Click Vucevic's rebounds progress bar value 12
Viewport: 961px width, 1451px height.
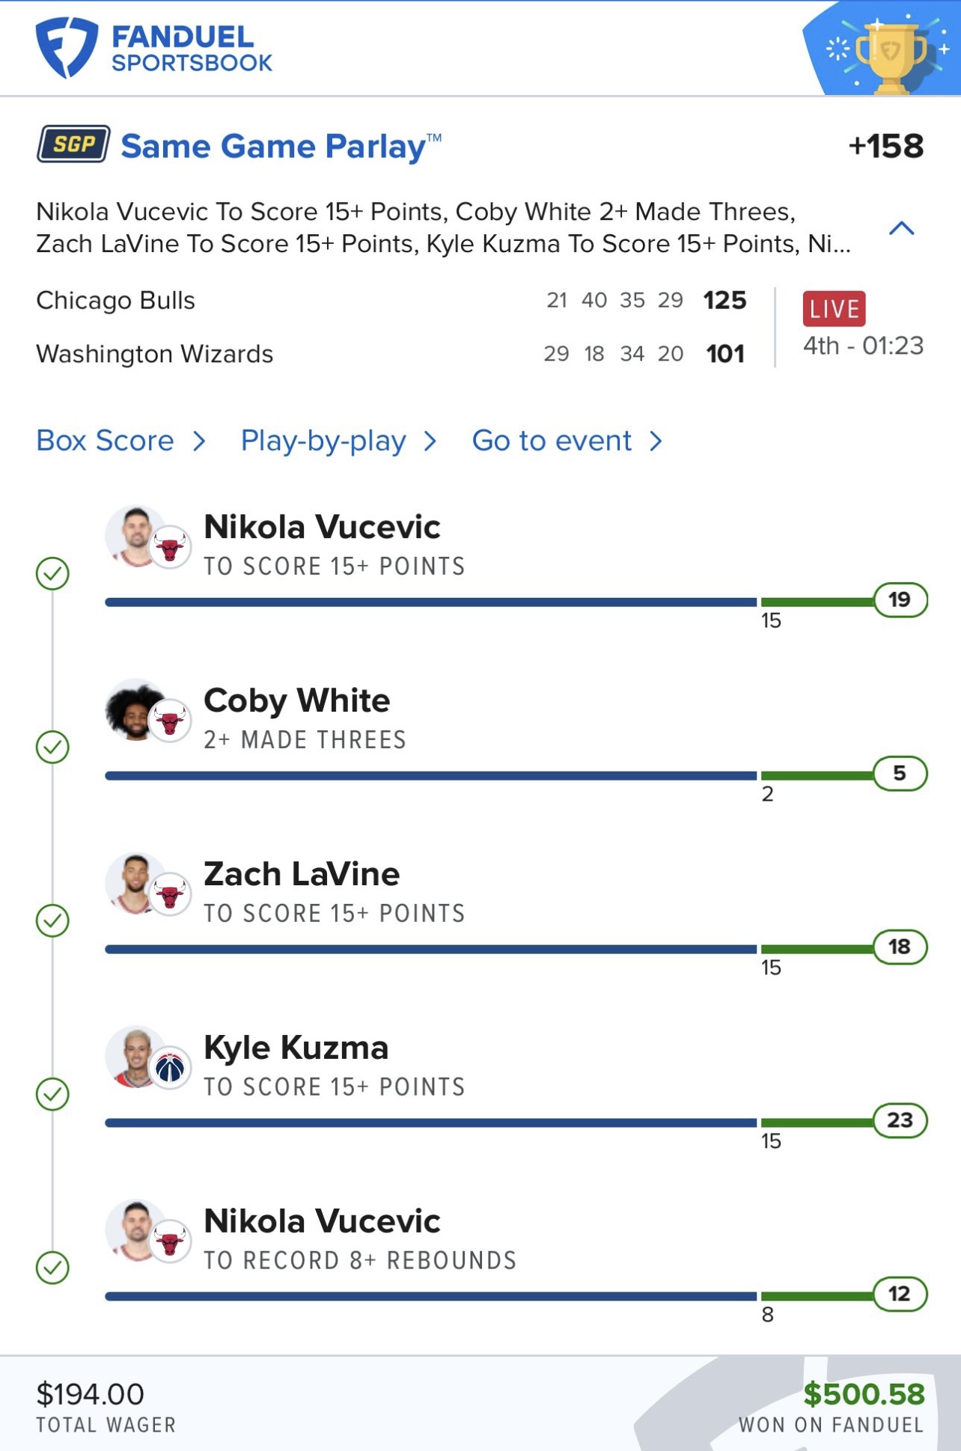pyautogui.click(x=900, y=1294)
